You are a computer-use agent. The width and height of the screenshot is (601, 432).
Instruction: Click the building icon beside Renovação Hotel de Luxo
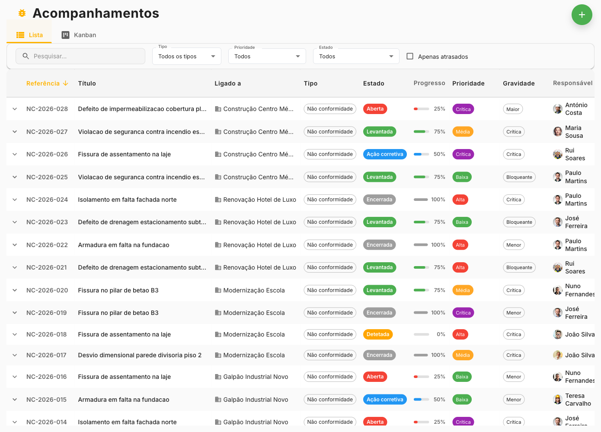tap(217, 199)
